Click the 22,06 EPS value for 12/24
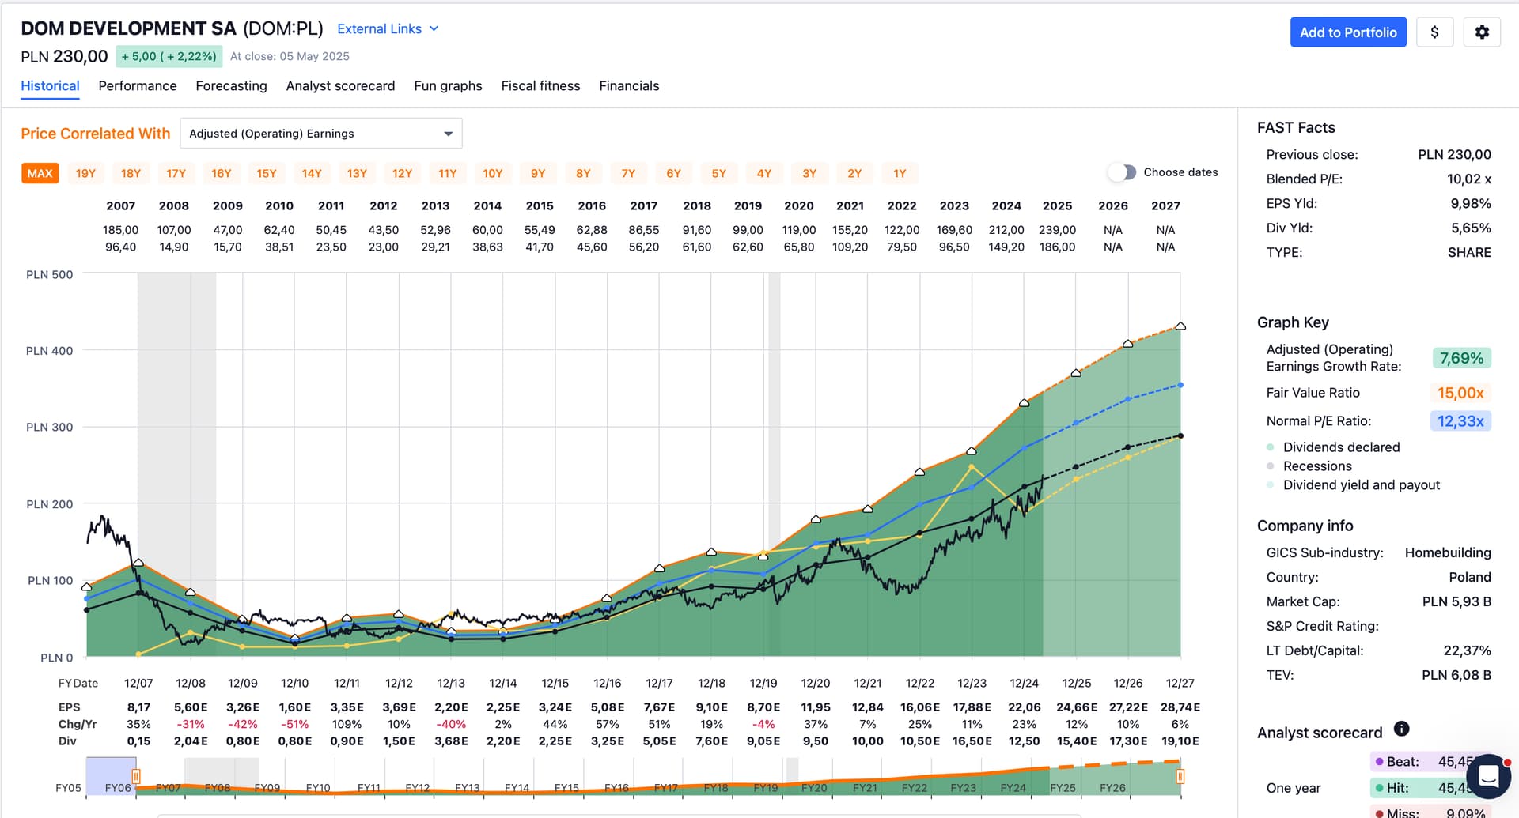1519x818 pixels. point(1024,707)
